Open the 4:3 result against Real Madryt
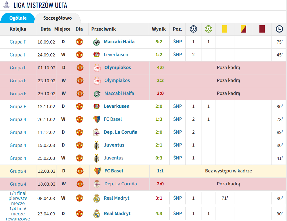287x221 pixels. pos(159,213)
